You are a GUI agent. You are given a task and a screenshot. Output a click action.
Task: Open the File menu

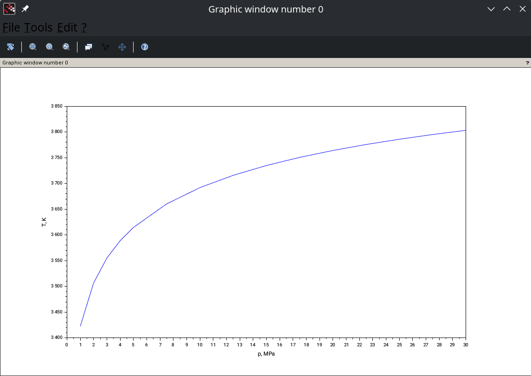[10, 27]
